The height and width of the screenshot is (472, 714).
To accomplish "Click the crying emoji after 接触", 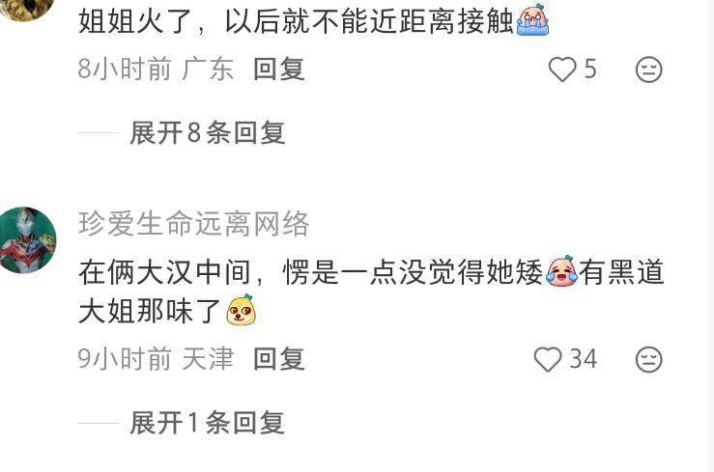I will (532, 19).
